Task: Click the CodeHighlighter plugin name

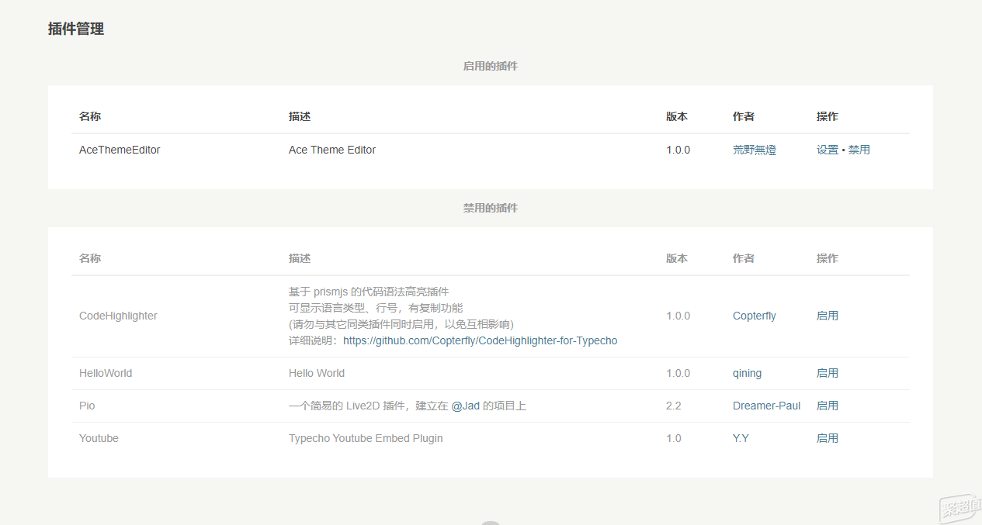Action: [x=118, y=316]
